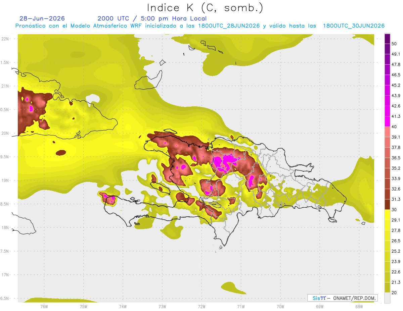Click the 68W longitude label
The width and height of the screenshot is (403, 311).
(x=359, y=306)
